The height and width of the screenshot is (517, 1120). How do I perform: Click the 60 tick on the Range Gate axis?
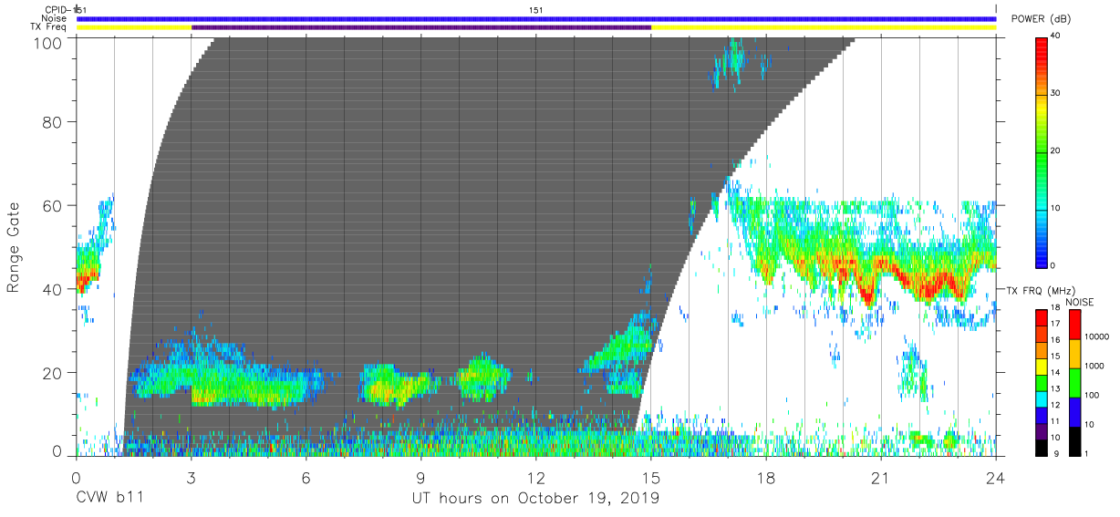coord(54,205)
